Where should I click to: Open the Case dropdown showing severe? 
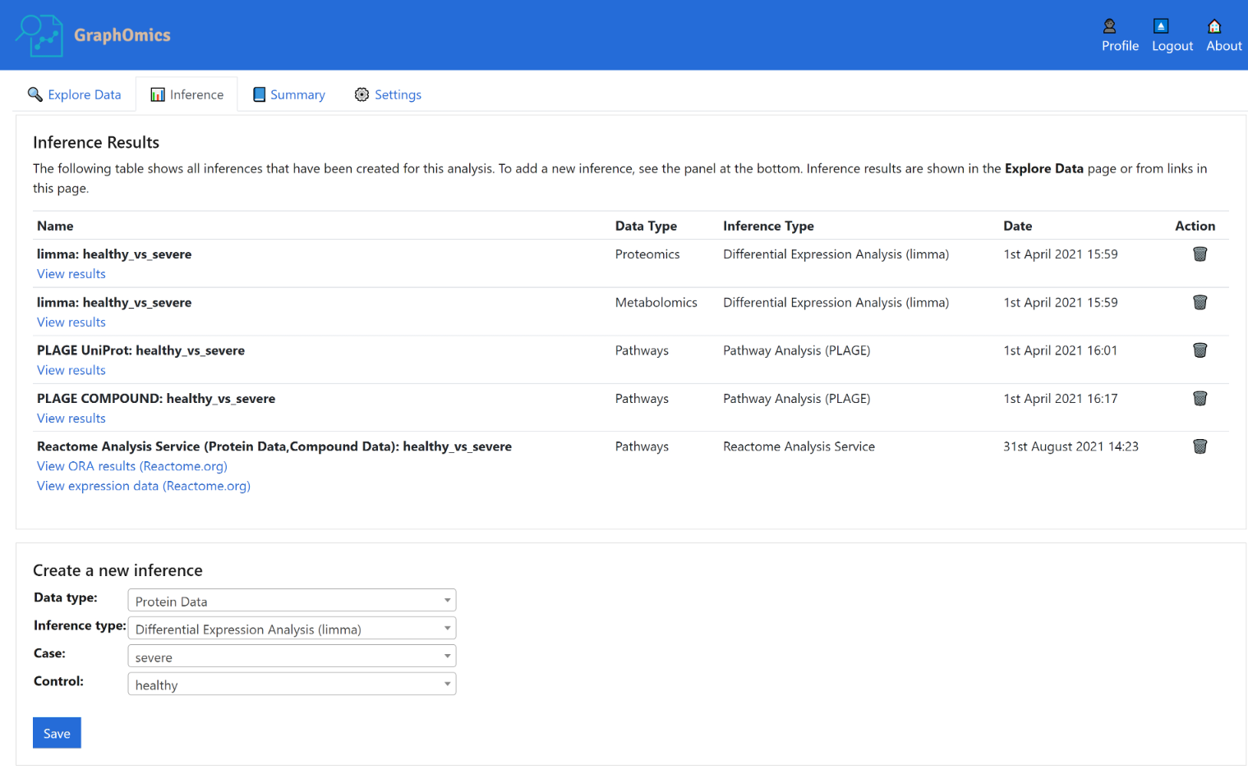tap(292, 657)
